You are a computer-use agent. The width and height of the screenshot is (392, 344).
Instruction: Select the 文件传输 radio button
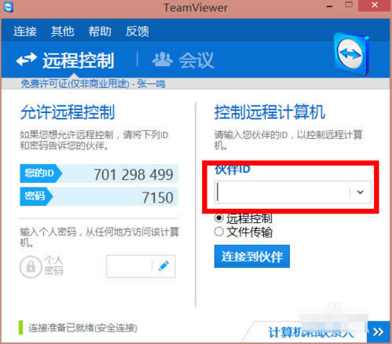pyautogui.click(x=218, y=232)
